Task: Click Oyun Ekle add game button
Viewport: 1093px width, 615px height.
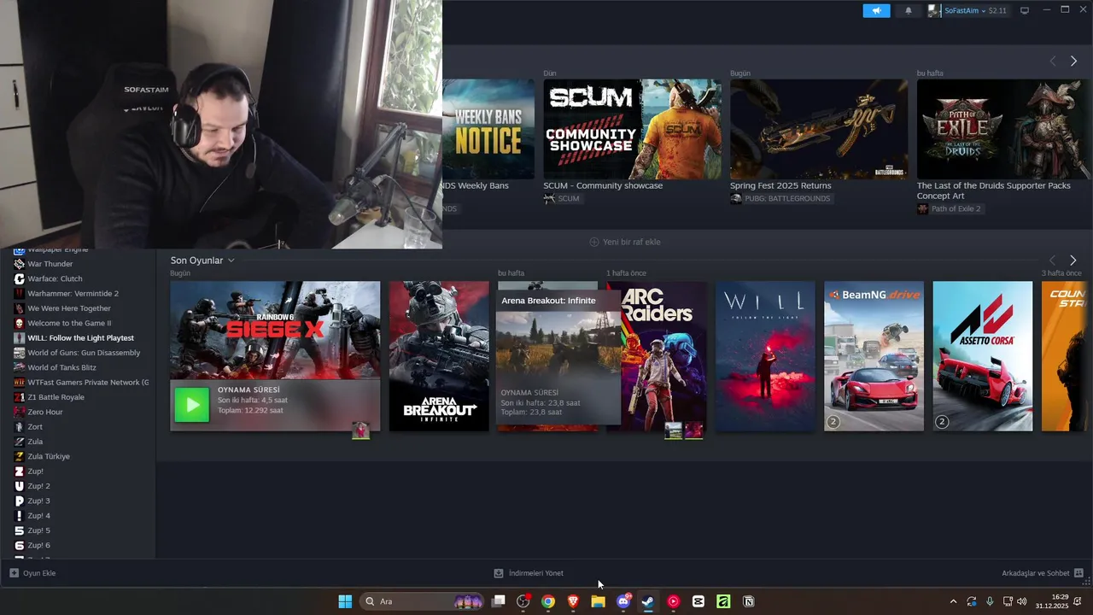Action: (32, 573)
